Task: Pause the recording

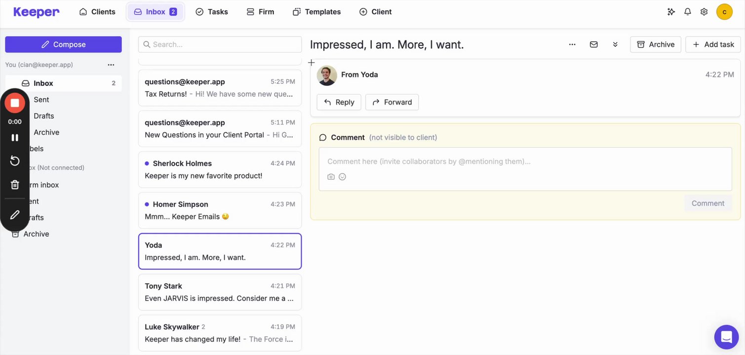Action: point(15,138)
